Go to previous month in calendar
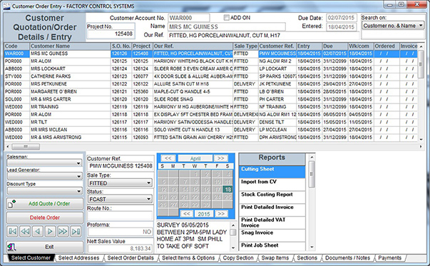The width and height of the screenshot is (430, 266). [x=168, y=158]
